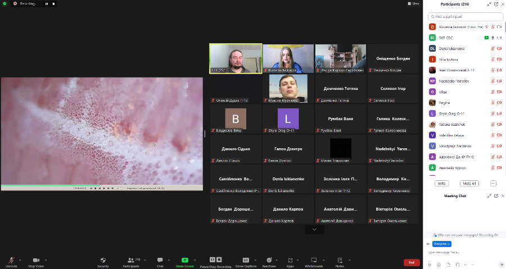Open the more options ellipsis beside Mute All

coord(493,183)
